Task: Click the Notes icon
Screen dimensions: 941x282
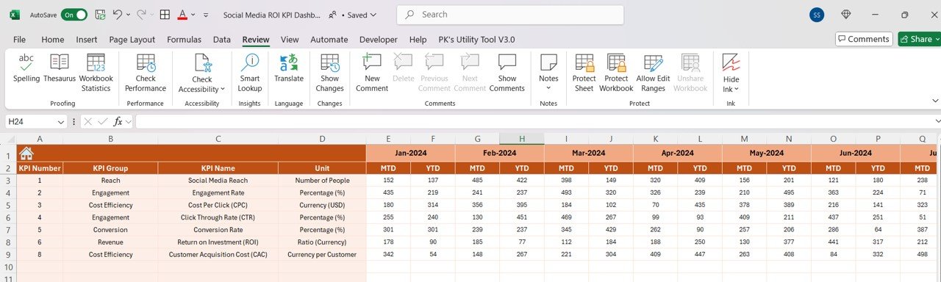Action: pos(548,63)
